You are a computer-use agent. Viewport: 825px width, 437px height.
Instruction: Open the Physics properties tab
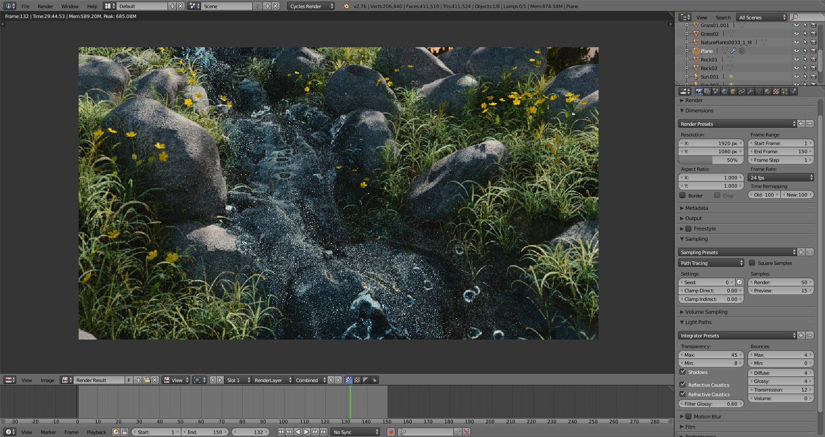point(793,91)
